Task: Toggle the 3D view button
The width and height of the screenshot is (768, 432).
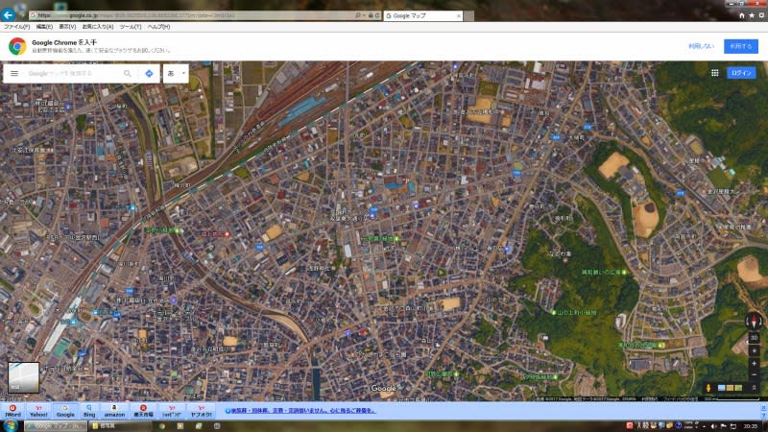Action: pyautogui.click(x=754, y=338)
